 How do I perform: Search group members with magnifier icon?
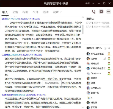click(109, 48)
